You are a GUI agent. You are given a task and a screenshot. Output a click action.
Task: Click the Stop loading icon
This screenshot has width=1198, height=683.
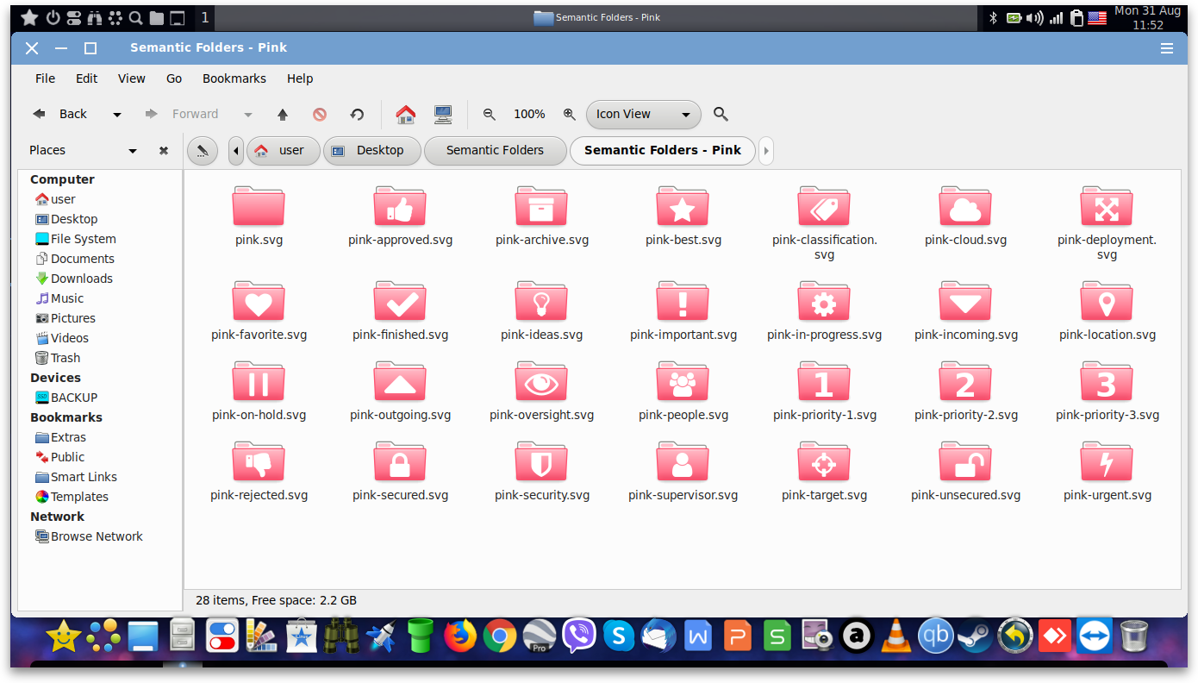320,114
